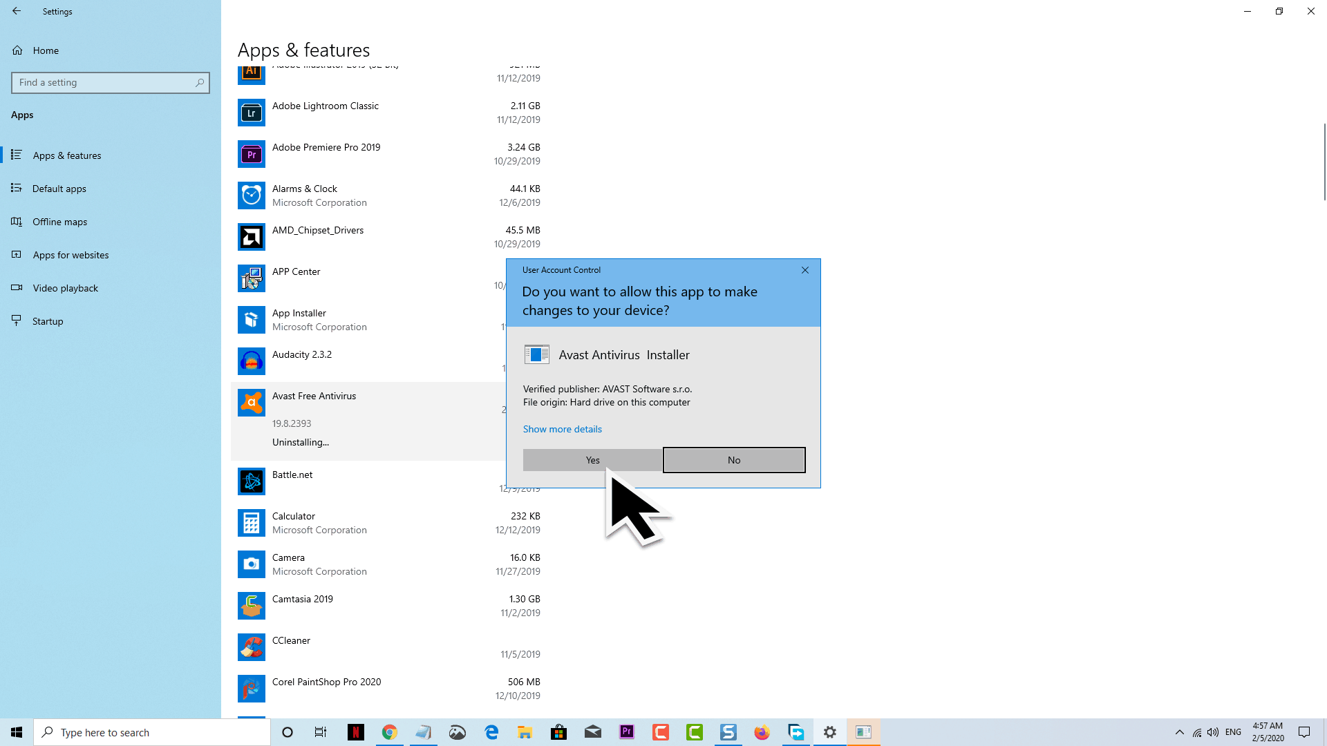The height and width of the screenshot is (746, 1327).
Task: Focus the taskbar Type here to search box
Action: (x=152, y=732)
